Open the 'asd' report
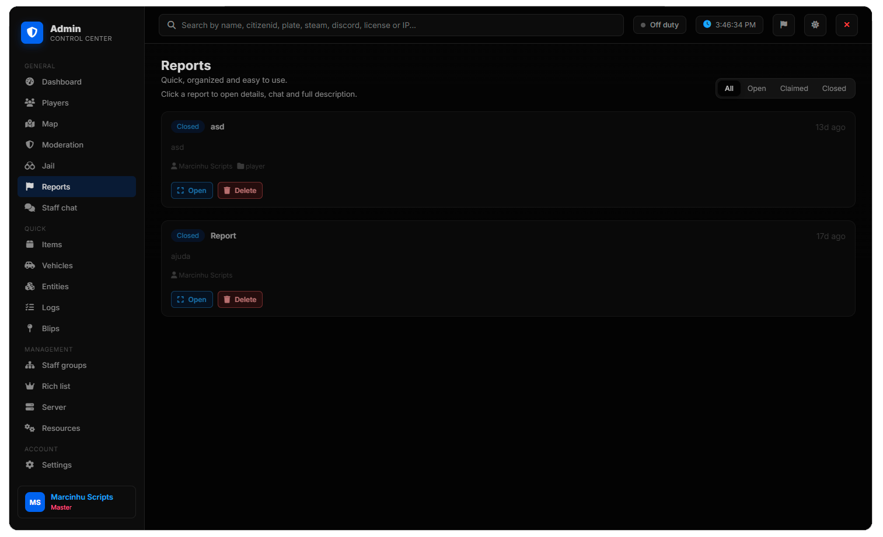Image resolution: width=883 pixels, height=537 pixels. 192,191
